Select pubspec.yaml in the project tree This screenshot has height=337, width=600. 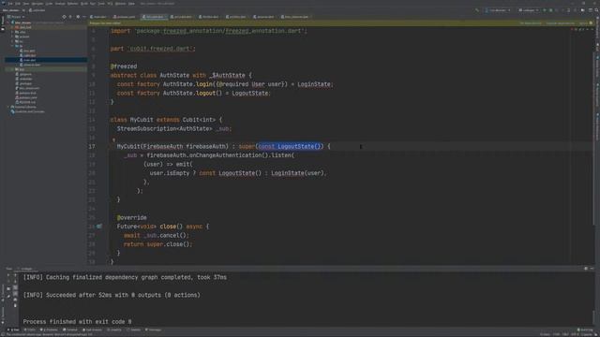pos(28,97)
